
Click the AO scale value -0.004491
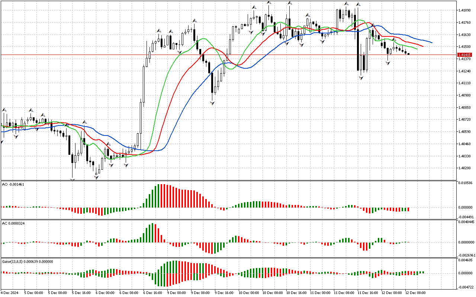point(465,217)
